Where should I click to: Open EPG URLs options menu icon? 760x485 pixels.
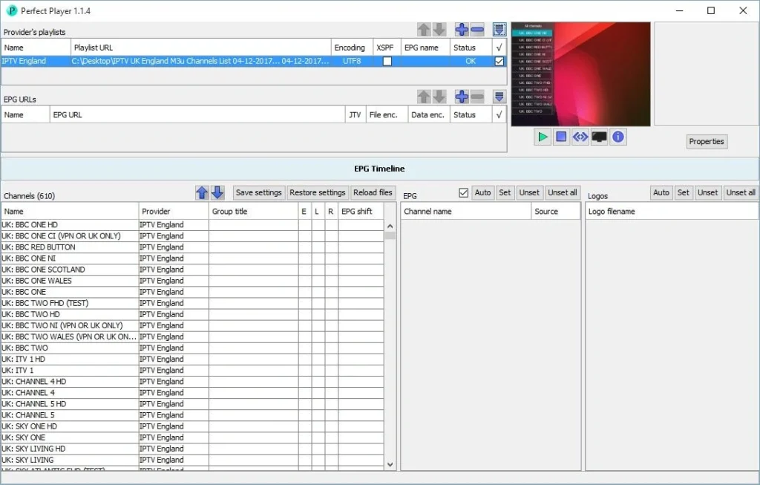pyautogui.click(x=499, y=97)
